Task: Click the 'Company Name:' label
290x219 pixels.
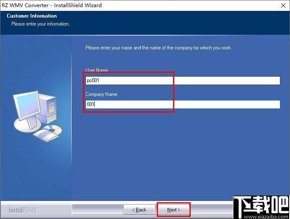Action: [102, 94]
